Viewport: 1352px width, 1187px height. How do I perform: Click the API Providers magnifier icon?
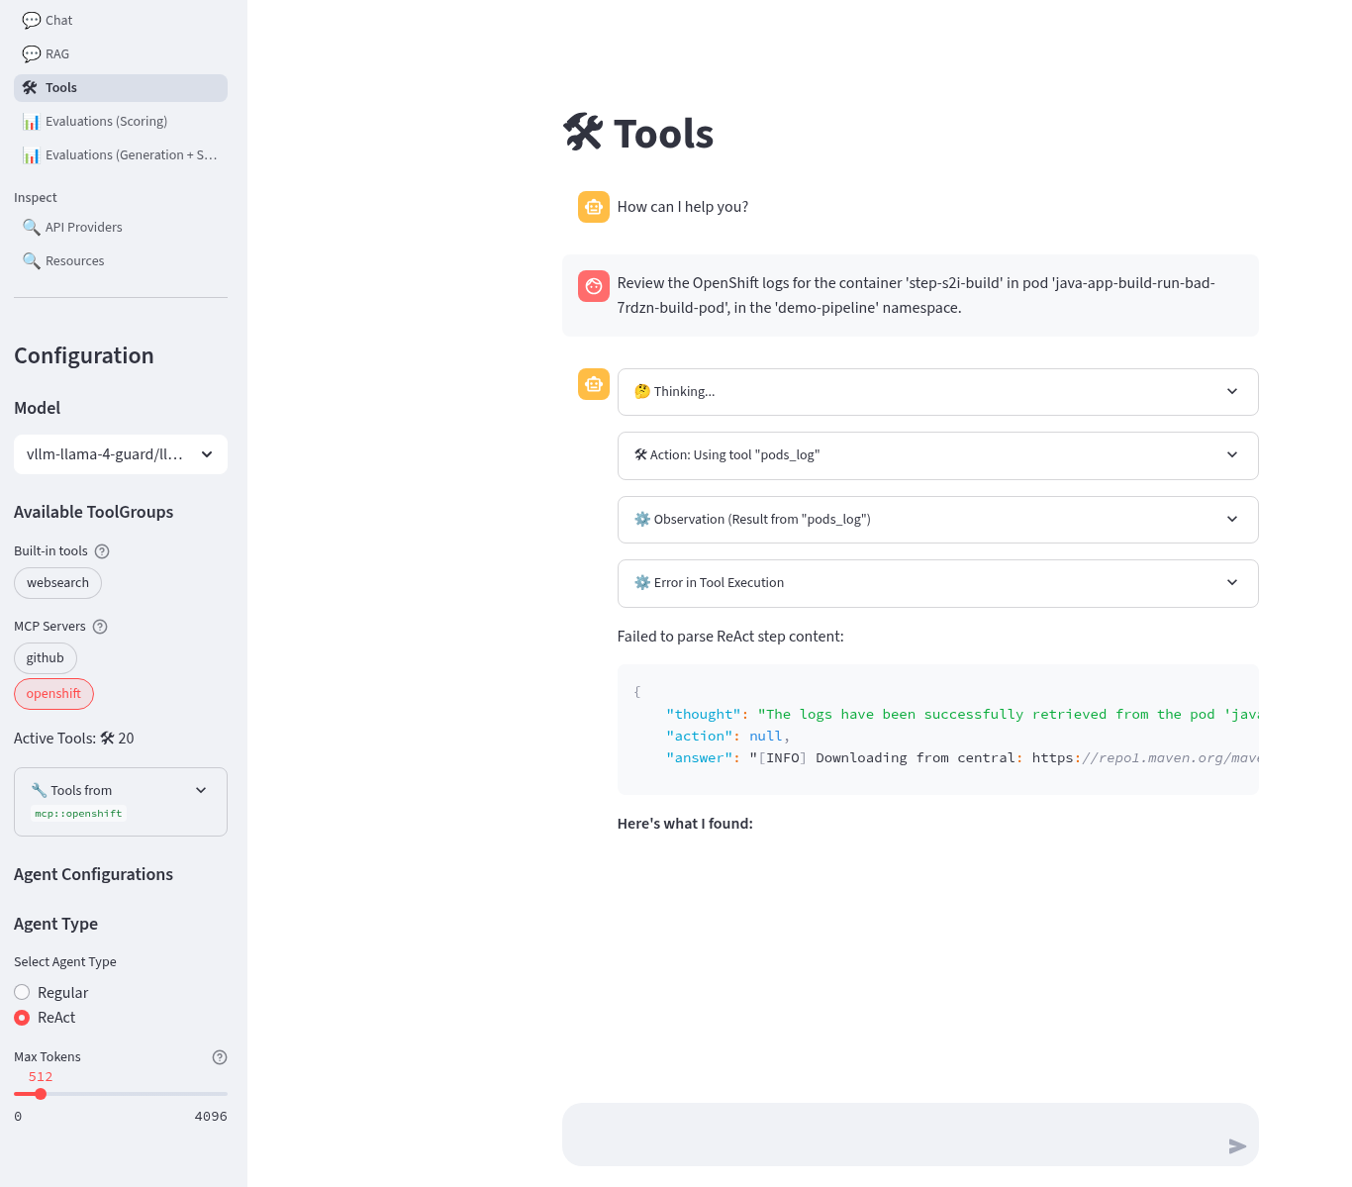[32, 227]
